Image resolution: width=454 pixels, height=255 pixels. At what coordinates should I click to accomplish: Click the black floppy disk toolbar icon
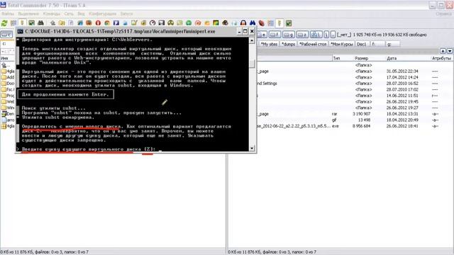[x=162, y=23]
